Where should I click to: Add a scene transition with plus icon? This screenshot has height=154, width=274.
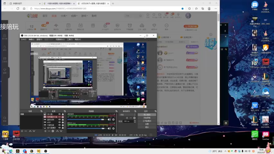[127, 118]
